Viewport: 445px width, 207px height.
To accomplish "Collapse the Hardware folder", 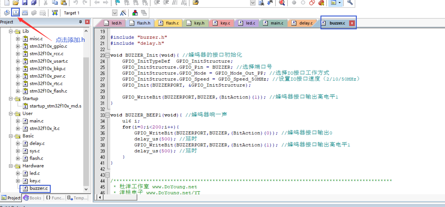I will (11, 166).
